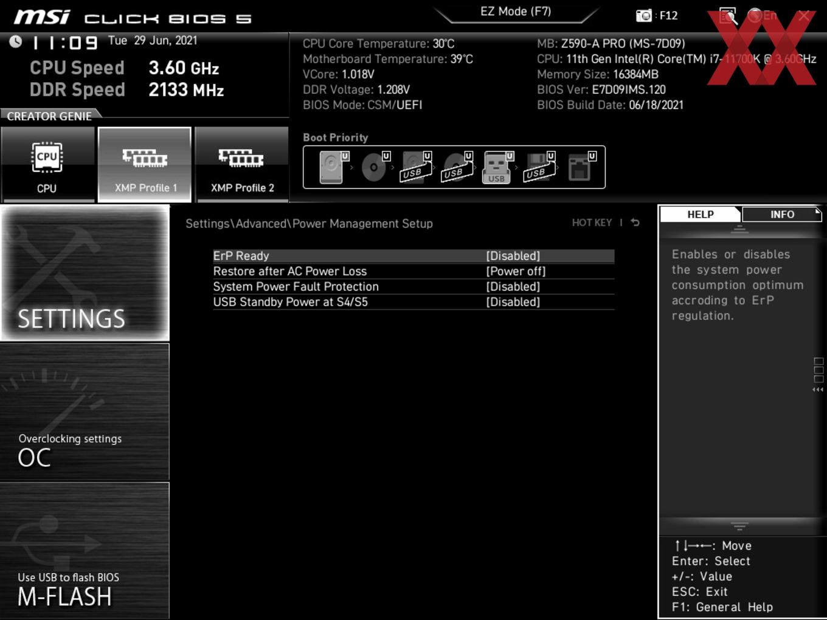Image resolution: width=827 pixels, height=620 pixels.
Task: Click the date Tue 29 Jun, 2021
Action: [153, 41]
